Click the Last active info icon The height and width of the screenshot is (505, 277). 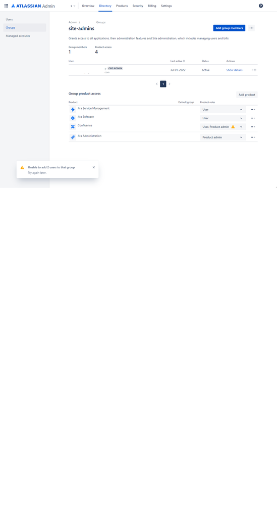click(x=184, y=61)
